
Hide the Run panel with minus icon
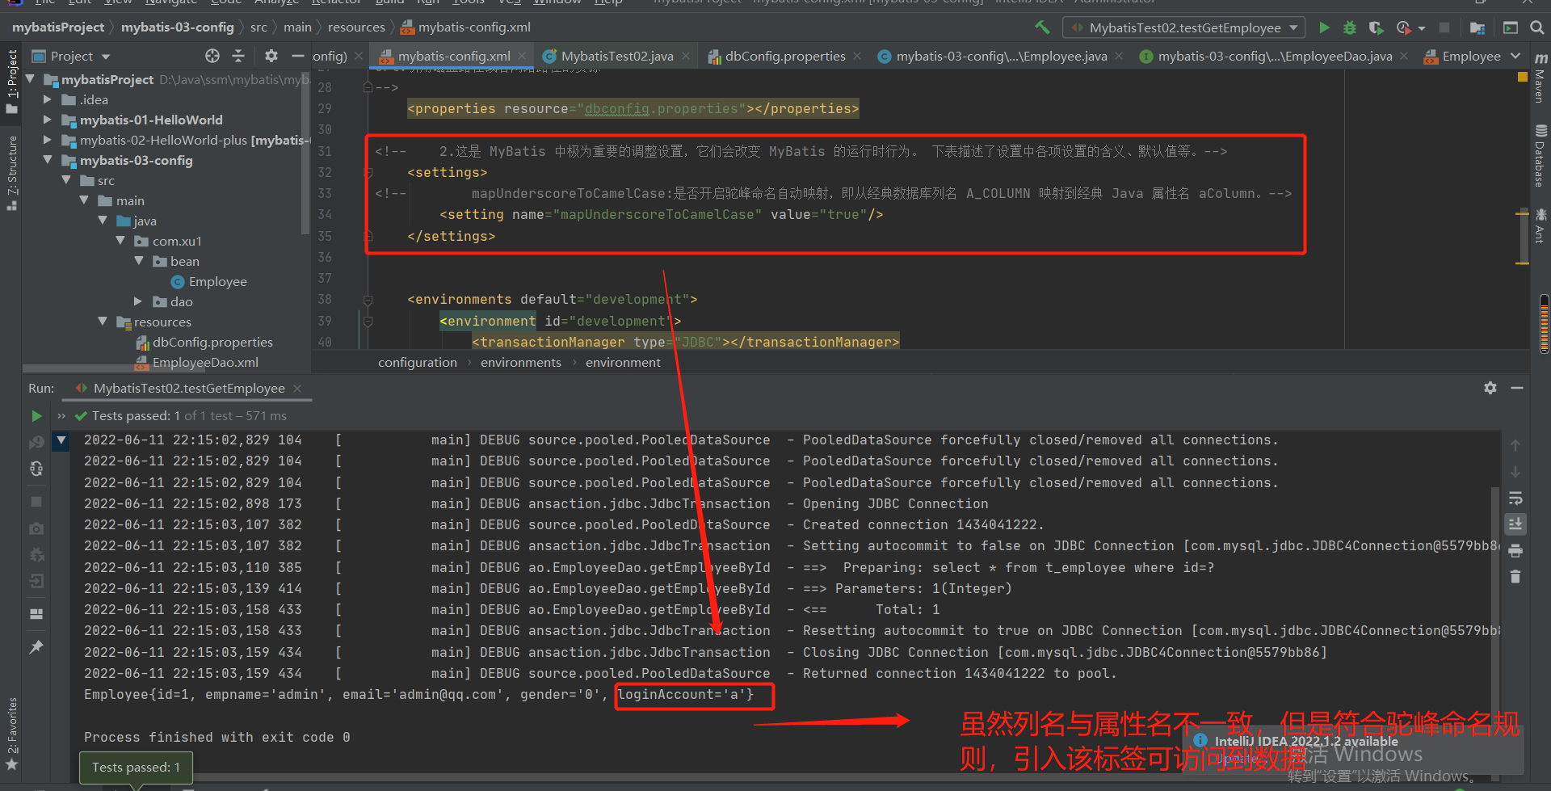(1517, 388)
